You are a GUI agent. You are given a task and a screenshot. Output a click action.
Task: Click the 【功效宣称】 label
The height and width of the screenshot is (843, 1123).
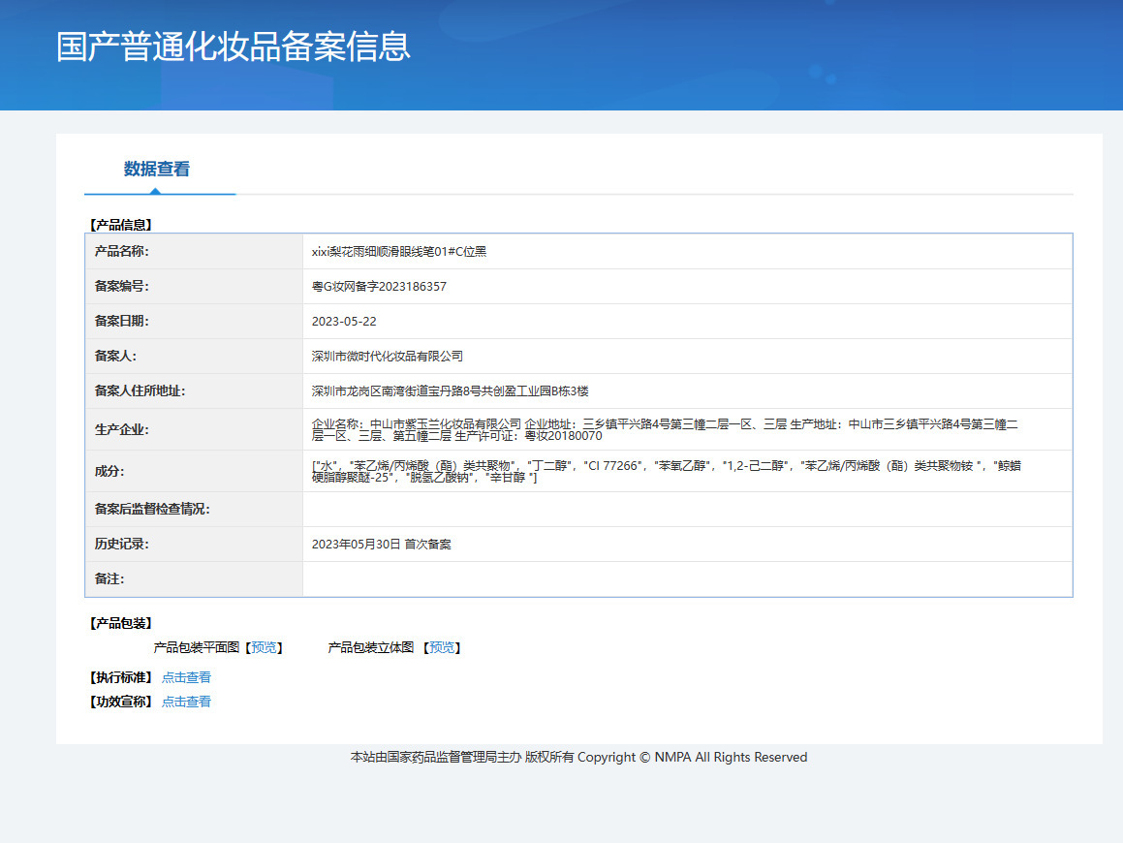(121, 702)
